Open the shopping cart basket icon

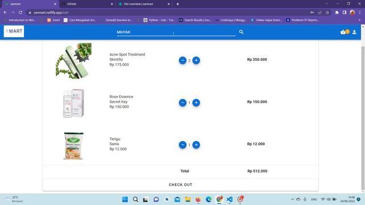[x=343, y=32]
